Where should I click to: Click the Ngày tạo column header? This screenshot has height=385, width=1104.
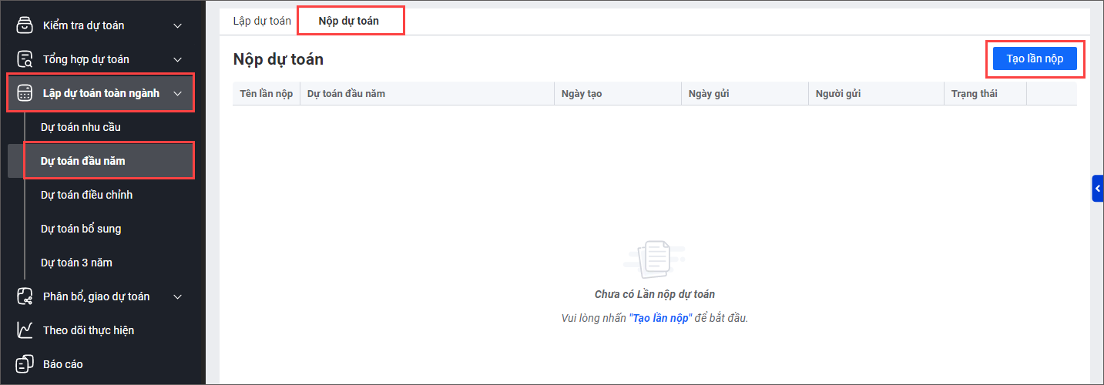tap(582, 94)
